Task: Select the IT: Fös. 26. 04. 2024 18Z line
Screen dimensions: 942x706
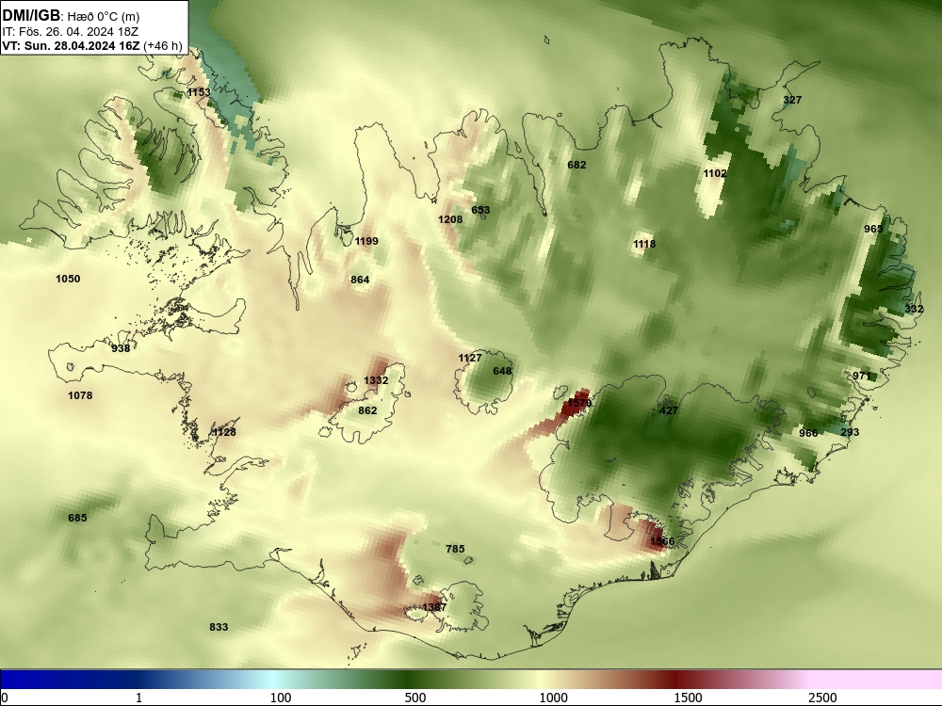Action: 71,32
